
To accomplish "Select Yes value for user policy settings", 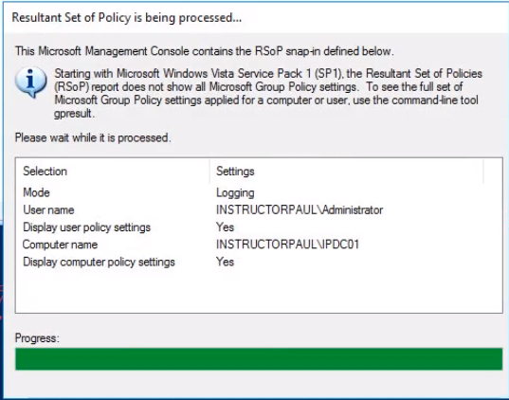I will pos(225,227).
